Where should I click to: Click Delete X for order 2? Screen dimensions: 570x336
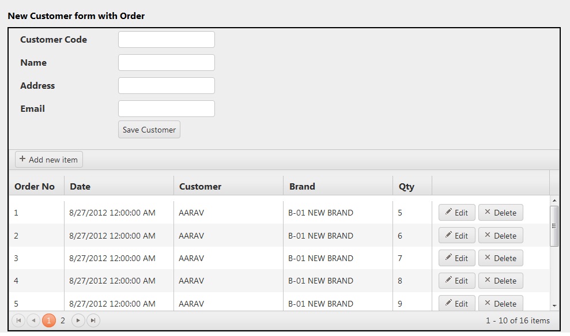(x=500, y=236)
